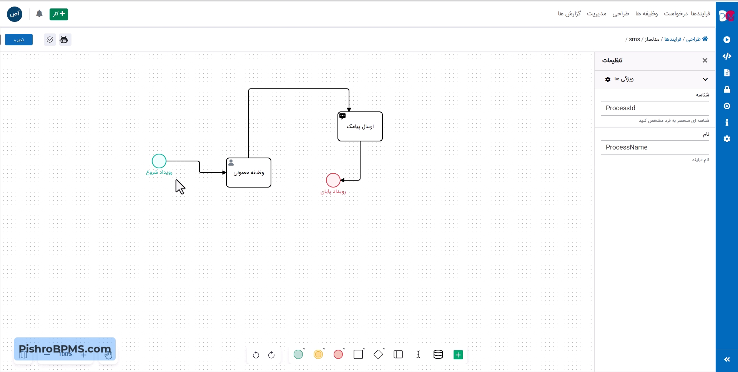Close the تنظیمات settings panel

coord(705,60)
